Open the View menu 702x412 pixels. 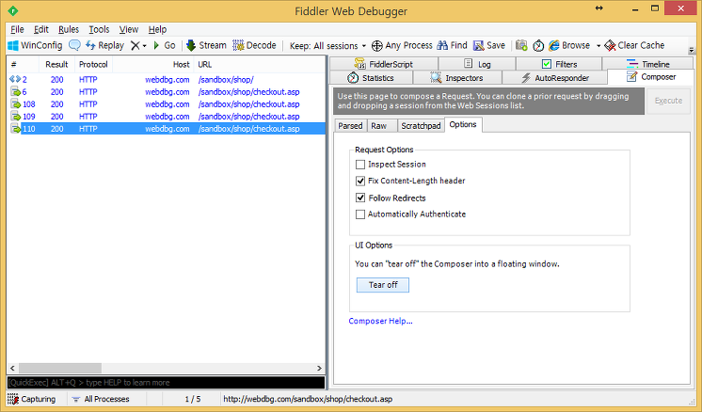coord(129,29)
